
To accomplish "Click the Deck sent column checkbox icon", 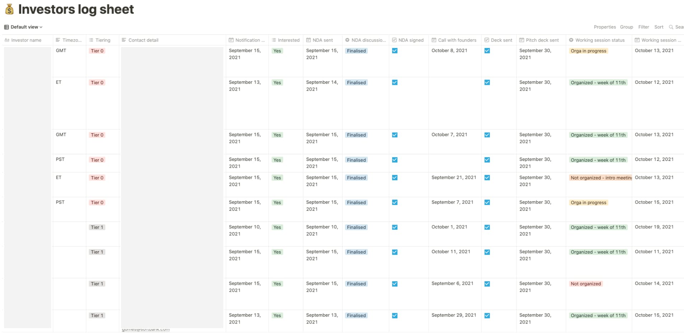I will pyautogui.click(x=487, y=40).
